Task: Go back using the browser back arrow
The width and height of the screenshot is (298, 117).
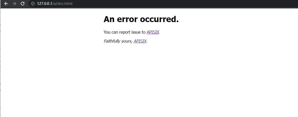Action: click(6, 4)
